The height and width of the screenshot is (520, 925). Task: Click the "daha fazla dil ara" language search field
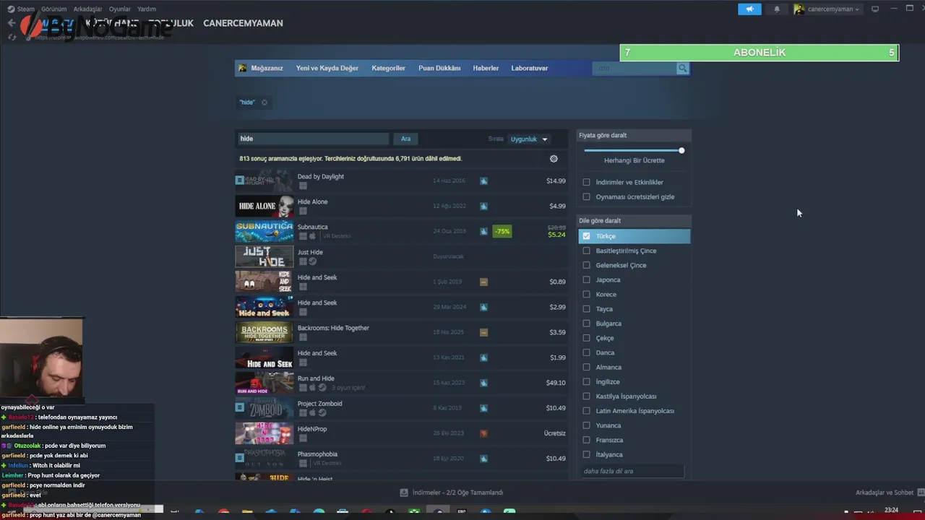coord(632,471)
